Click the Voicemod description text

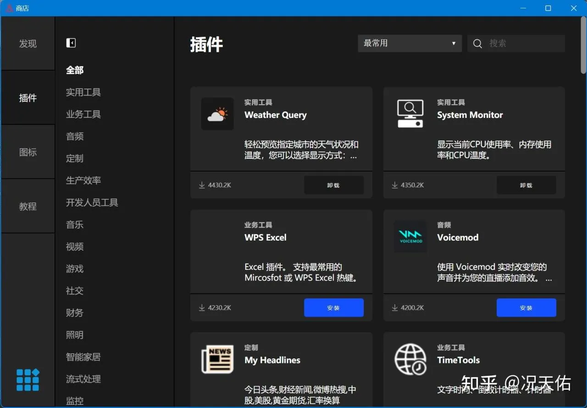pyautogui.click(x=495, y=273)
